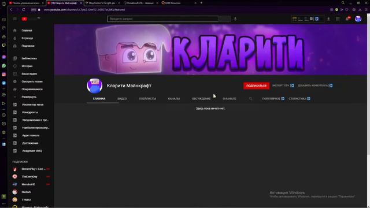370x208 pixels.
Task: Click the YouTube search input field
Action: tap(163, 19)
